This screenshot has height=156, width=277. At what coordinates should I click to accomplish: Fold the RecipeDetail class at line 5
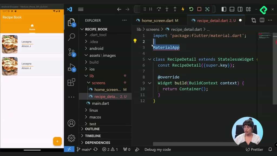click(150, 59)
